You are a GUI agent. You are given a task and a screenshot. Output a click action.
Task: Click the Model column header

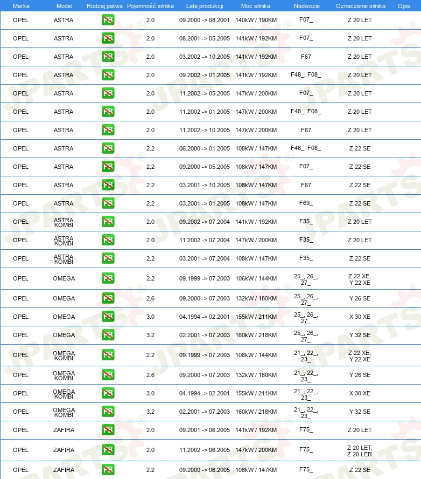point(64,6)
